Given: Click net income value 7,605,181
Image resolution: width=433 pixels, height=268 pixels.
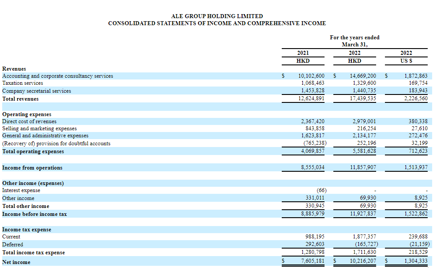Looking at the screenshot, I should (313, 261).
